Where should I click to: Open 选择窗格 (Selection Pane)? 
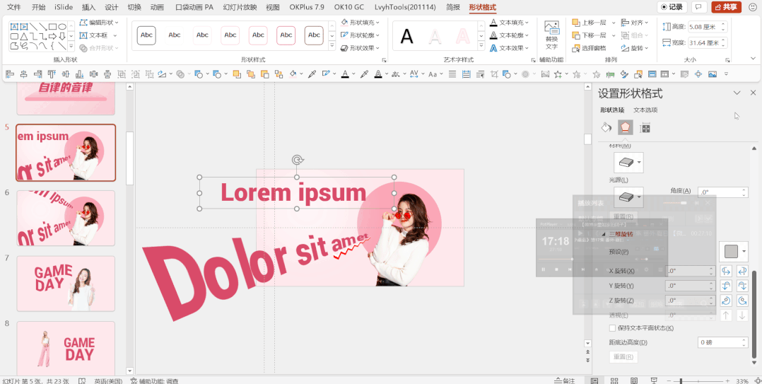click(589, 47)
